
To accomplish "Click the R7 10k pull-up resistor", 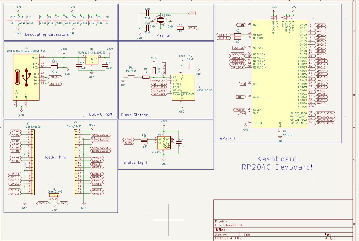I will [154, 71].
